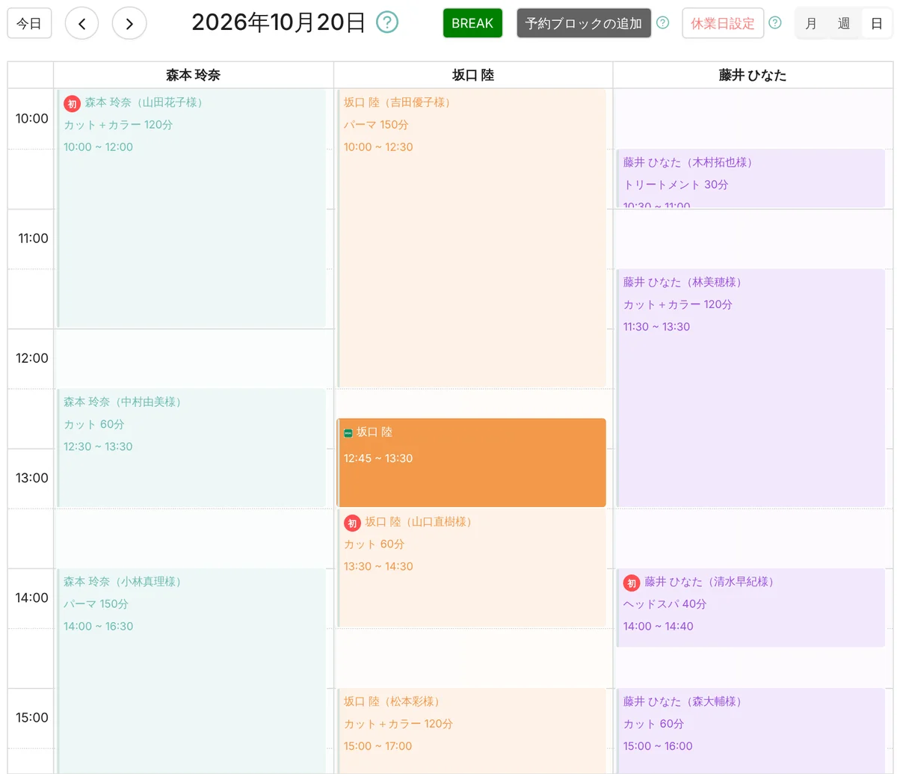This screenshot has width=897, height=774.
Task: Click the green BREAK button
Action: click(472, 23)
